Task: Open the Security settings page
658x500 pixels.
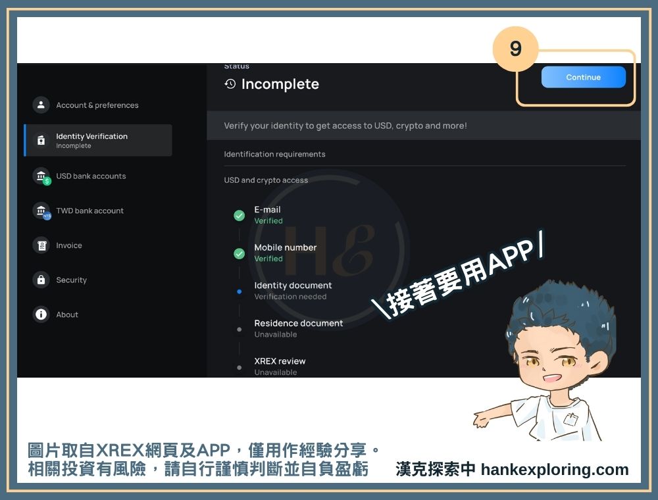Action: coord(71,280)
